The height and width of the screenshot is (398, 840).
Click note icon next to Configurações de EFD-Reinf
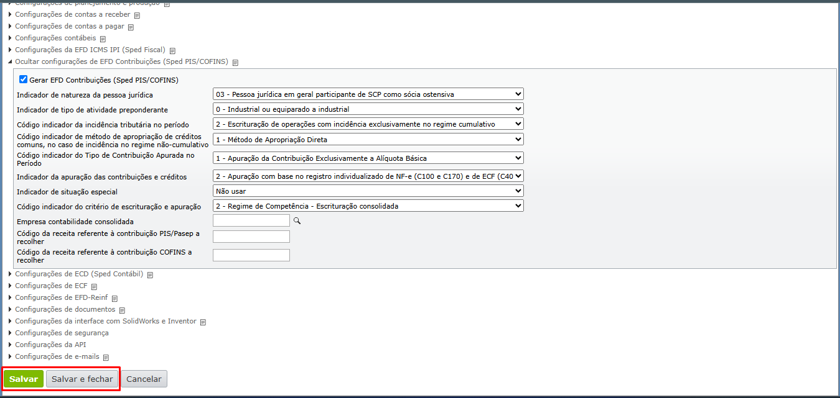[114, 299]
